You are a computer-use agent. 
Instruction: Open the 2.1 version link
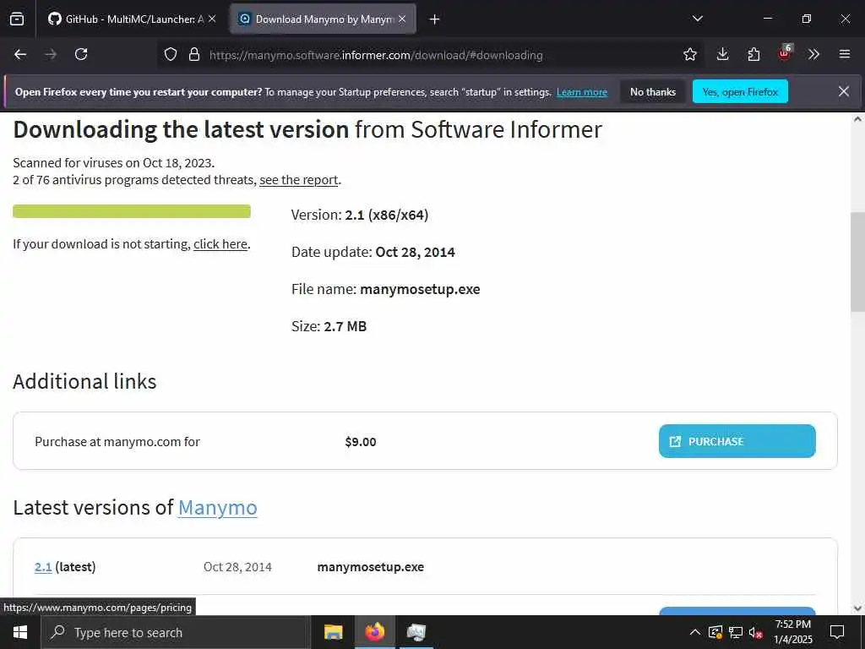[x=43, y=567]
